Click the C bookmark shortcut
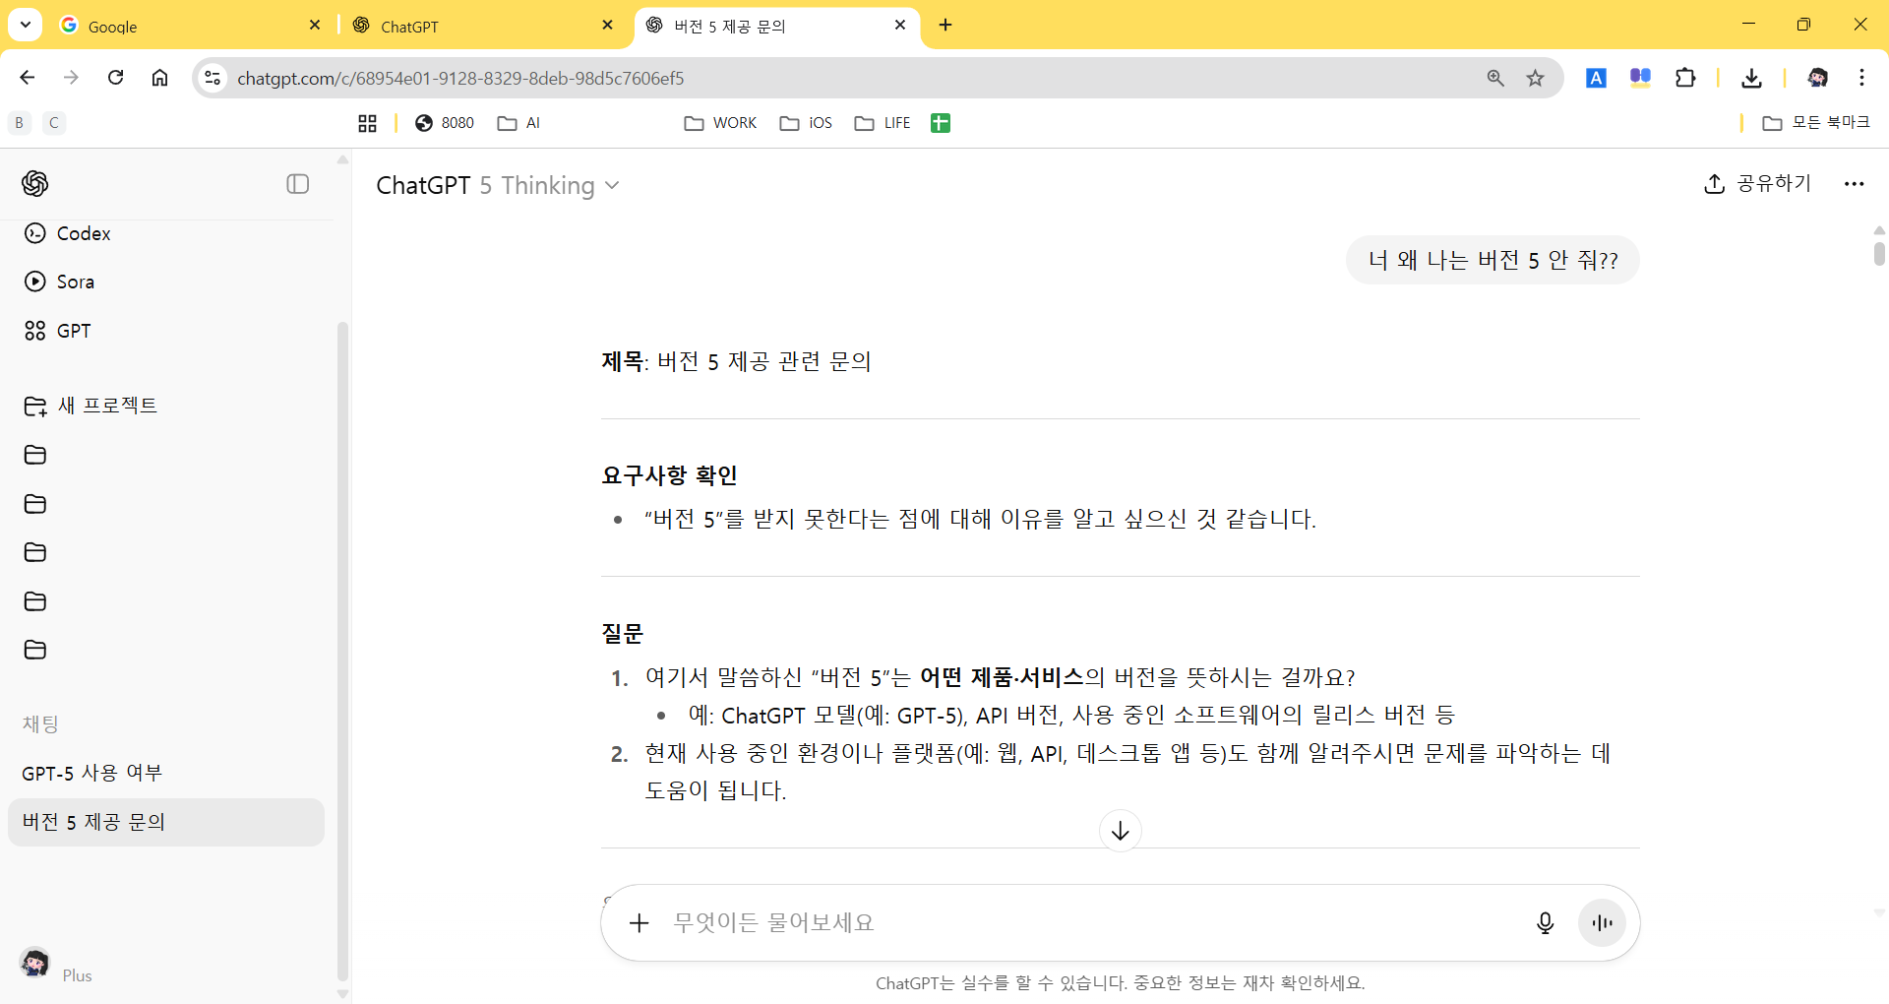The width and height of the screenshot is (1889, 1004). 54,123
